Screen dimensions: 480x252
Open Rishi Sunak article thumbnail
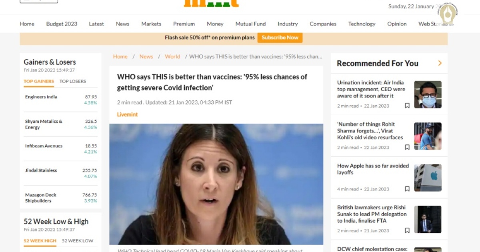click(428, 219)
